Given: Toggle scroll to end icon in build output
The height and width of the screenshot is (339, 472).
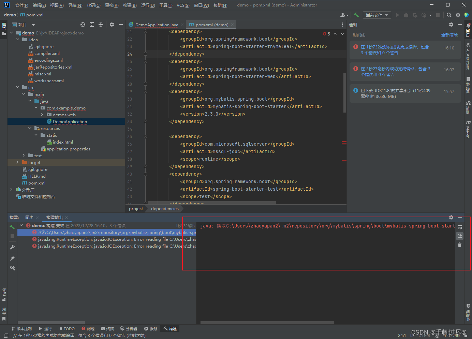Looking at the screenshot, I should (460, 236).
